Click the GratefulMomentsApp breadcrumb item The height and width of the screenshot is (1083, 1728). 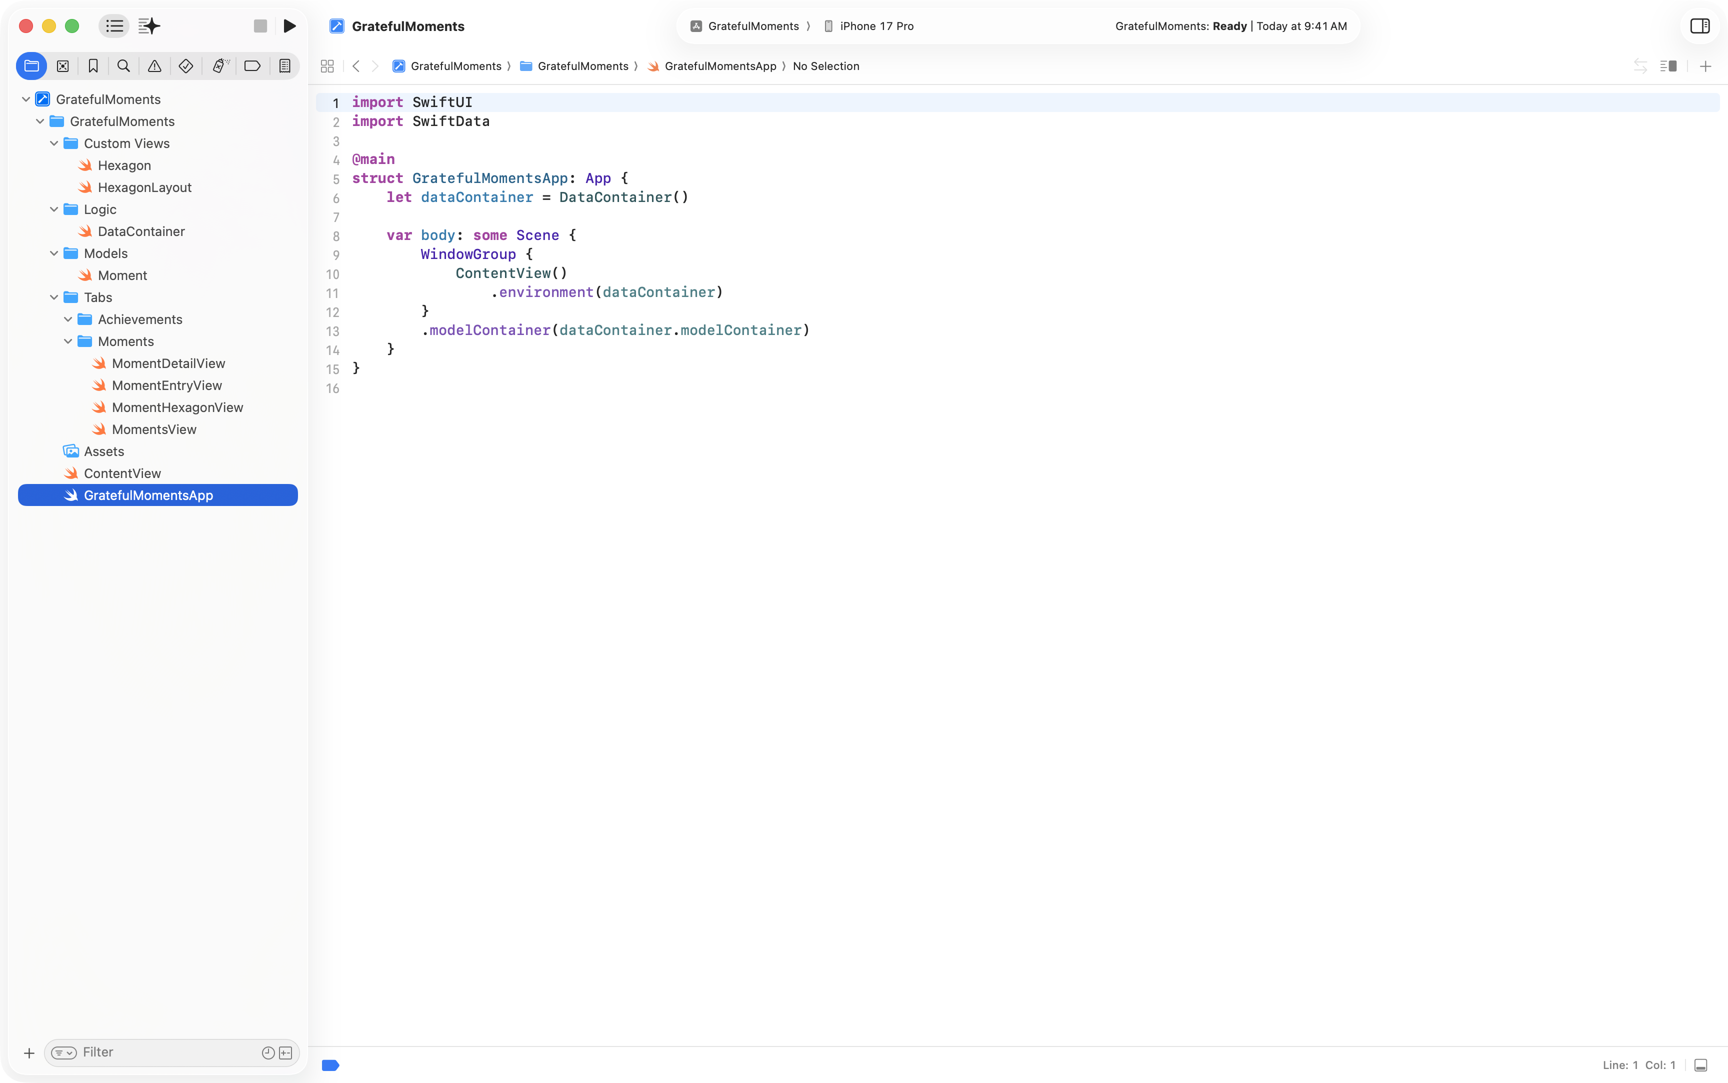coord(712,66)
